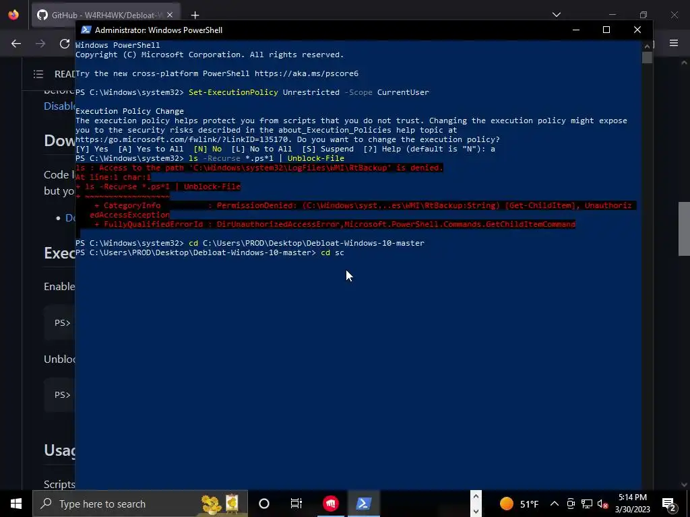Open the Firefox menu hamburger icon
The width and height of the screenshot is (690, 517).
[674, 43]
